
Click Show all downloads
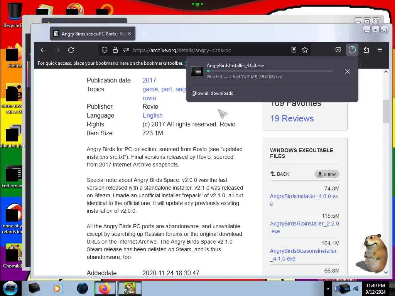click(x=213, y=93)
